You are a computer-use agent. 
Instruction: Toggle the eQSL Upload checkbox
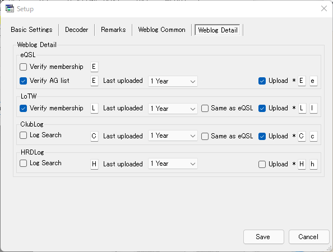click(x=262, y=81)
